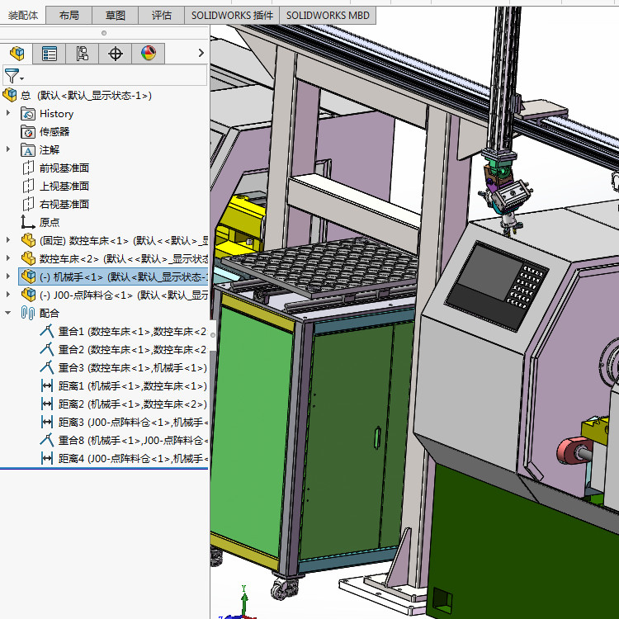
Task: Expand the 数控车床<2> component
Action: pos(8,258)
